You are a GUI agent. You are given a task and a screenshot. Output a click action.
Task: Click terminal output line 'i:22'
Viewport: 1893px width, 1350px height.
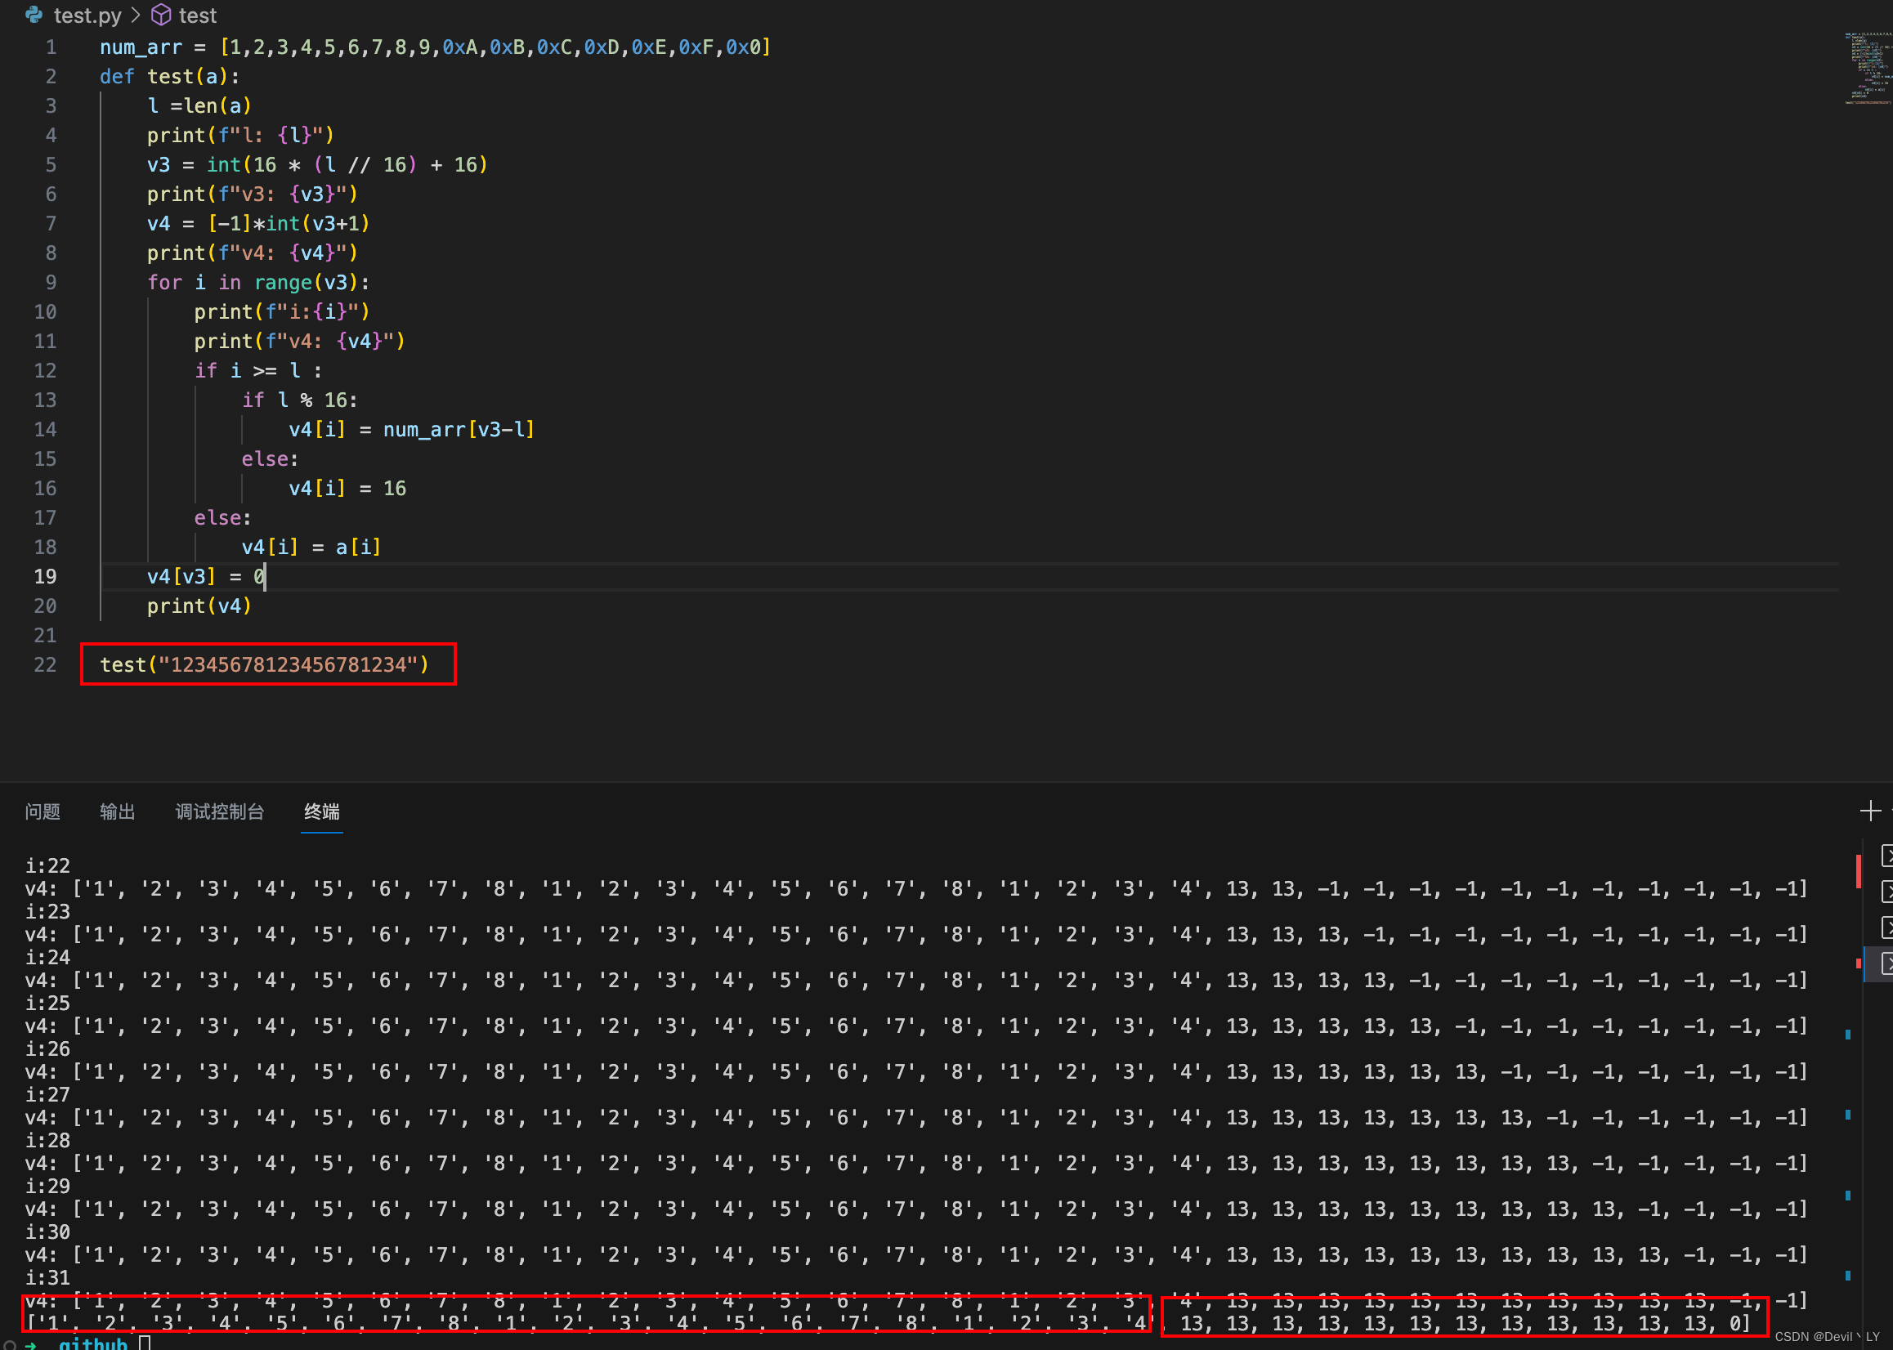pyautogui.click(x=47, y=866)
